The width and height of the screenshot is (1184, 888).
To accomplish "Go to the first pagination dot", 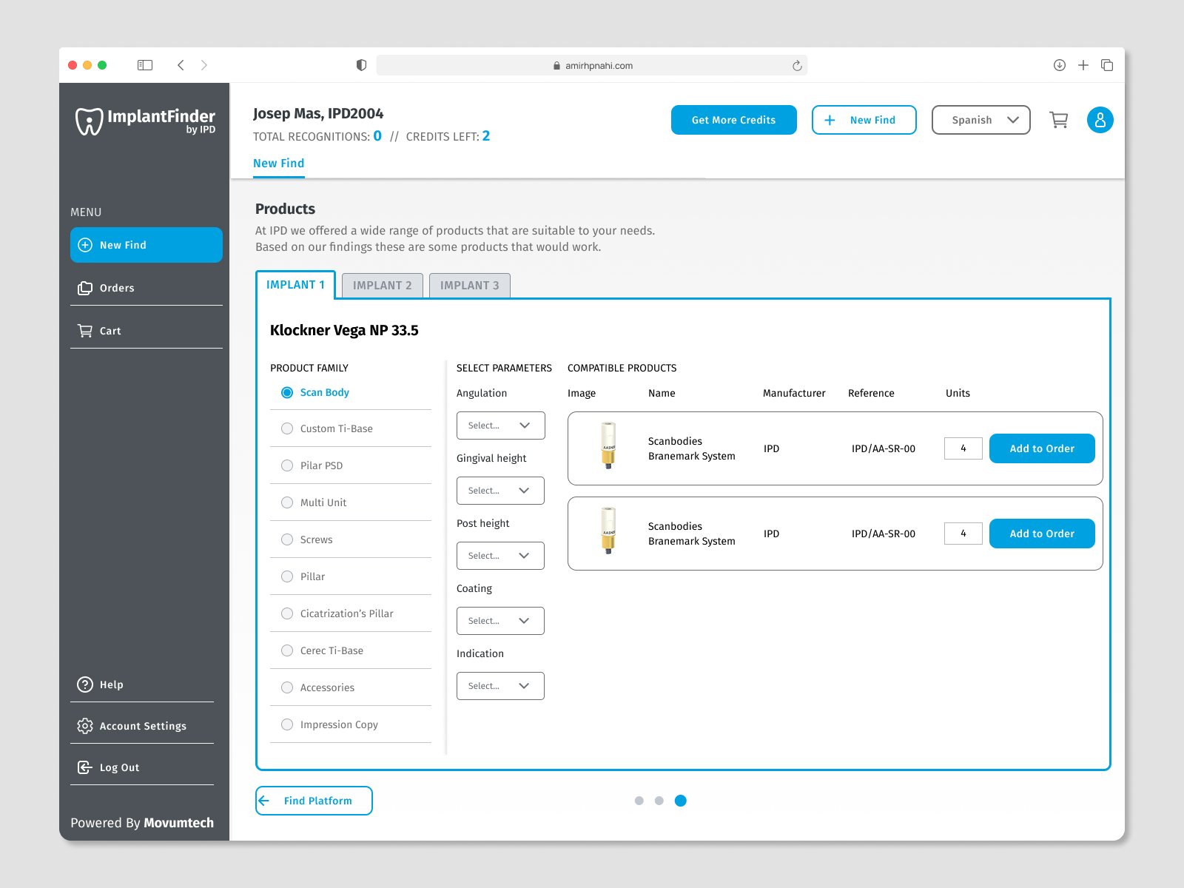I will click(x=639, y=801).
